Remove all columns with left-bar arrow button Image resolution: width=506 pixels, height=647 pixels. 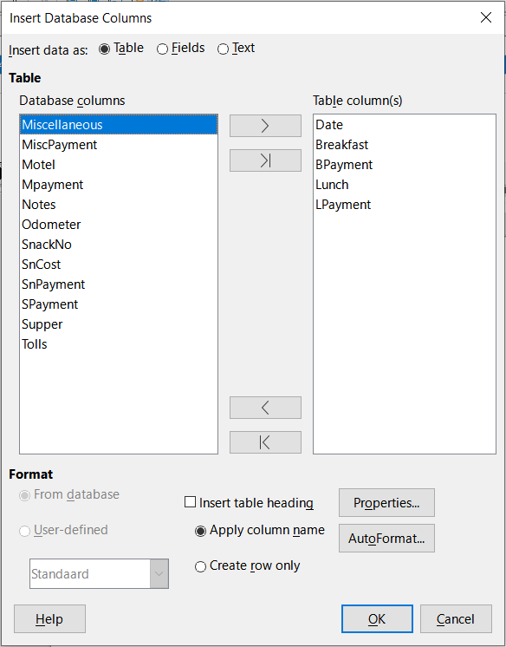(x=265, y=442)
